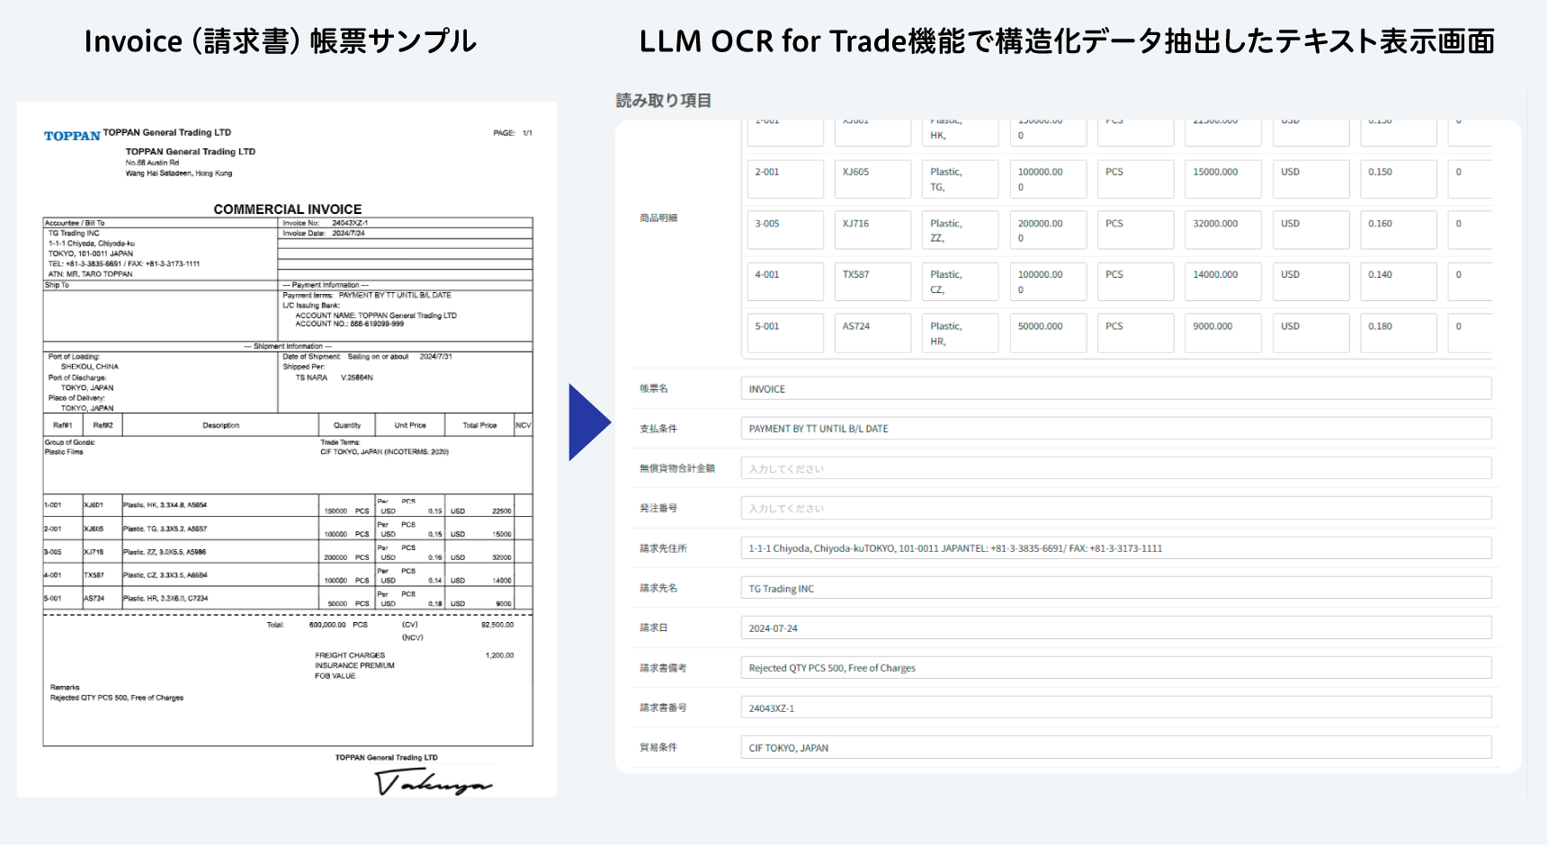Click the 請求書番号 field showing 24043XZ-1
Viewport: 1548px width, 845px height.
(x=1115, y=707)
